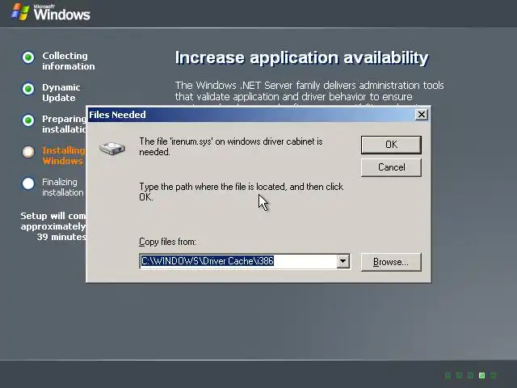This screenshot has height=388, width=517.
Task: Click the disk drive icon in dialog
Action: 112,148
